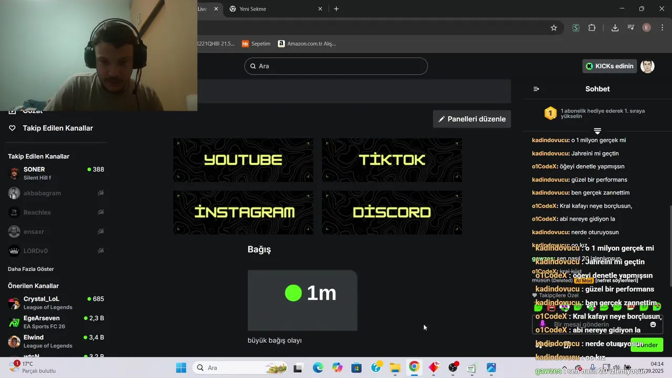Open ensaxr offline channel
Screen dimensions: 672x378
(56, 232)
